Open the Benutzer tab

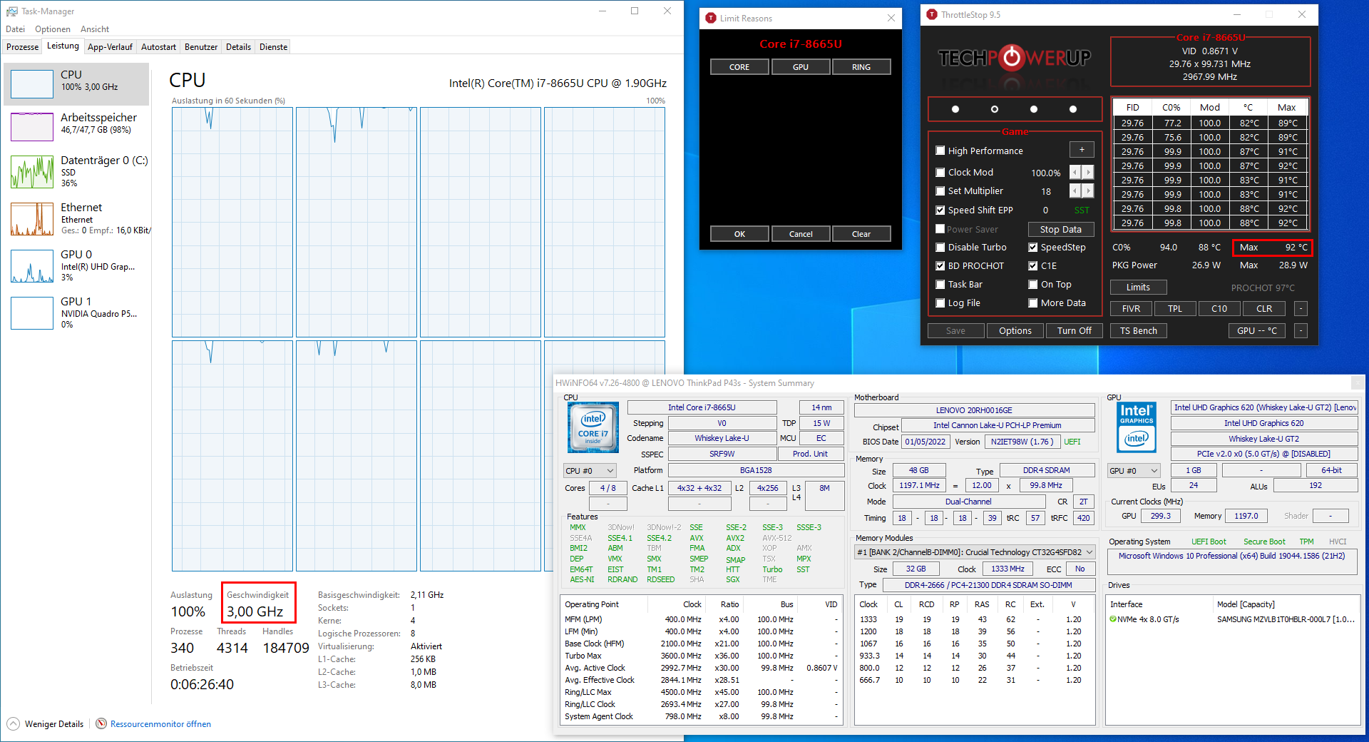(x=201, y=46)
